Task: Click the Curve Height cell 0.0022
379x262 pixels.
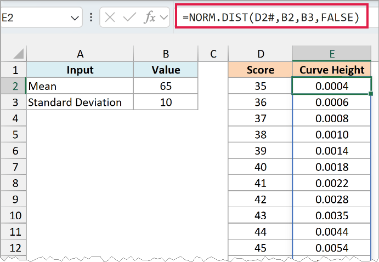Action: click(332, 183)
